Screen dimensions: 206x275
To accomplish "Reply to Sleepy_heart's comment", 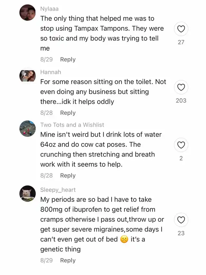I will click(68, 260).
